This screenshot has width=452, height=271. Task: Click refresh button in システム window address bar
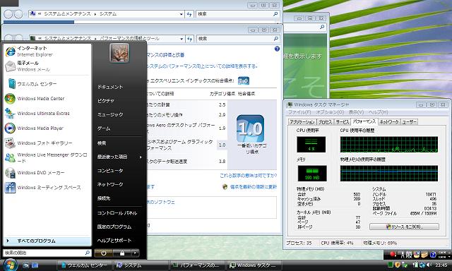189,14
